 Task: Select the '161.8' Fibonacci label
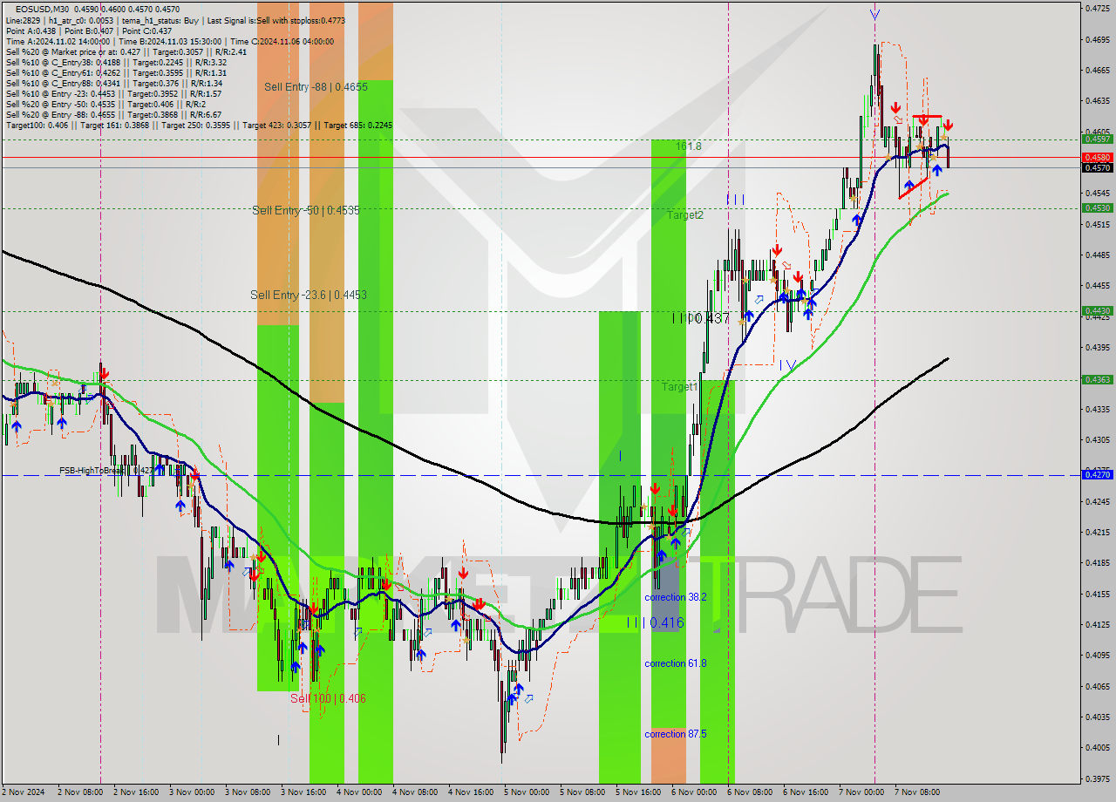click(688, 146)
